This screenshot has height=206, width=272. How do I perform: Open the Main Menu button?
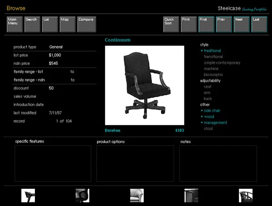15,24
